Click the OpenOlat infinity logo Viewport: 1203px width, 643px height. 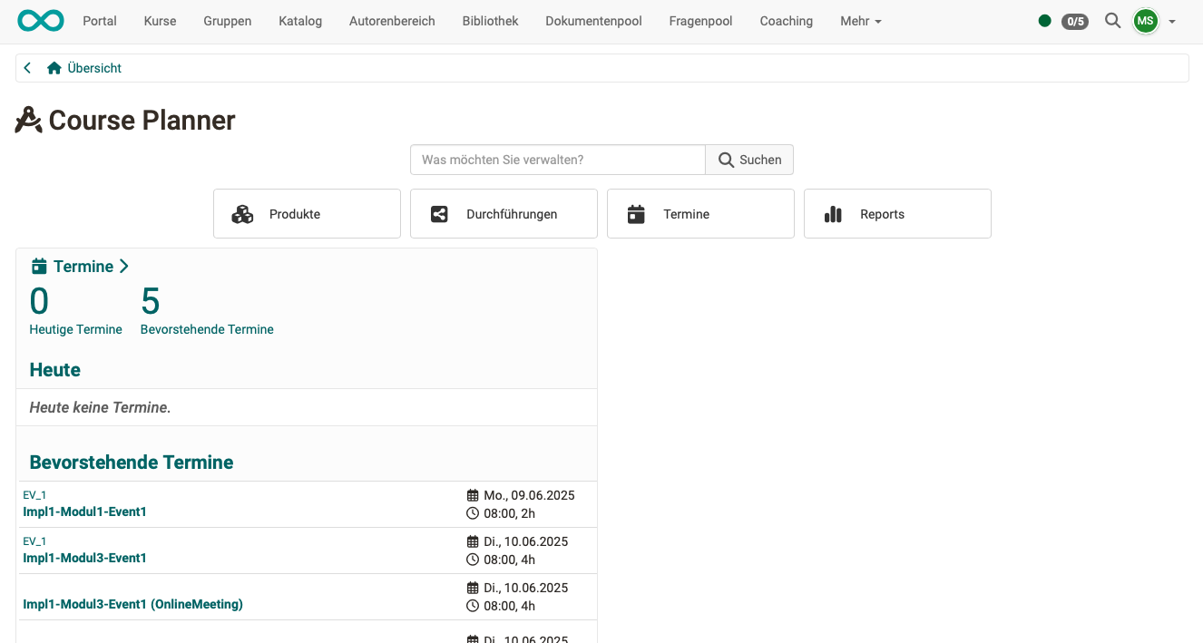40,20
